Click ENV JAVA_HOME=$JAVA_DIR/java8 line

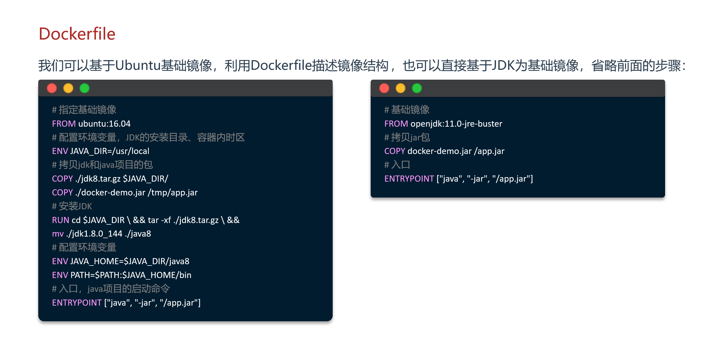[121, 261]
